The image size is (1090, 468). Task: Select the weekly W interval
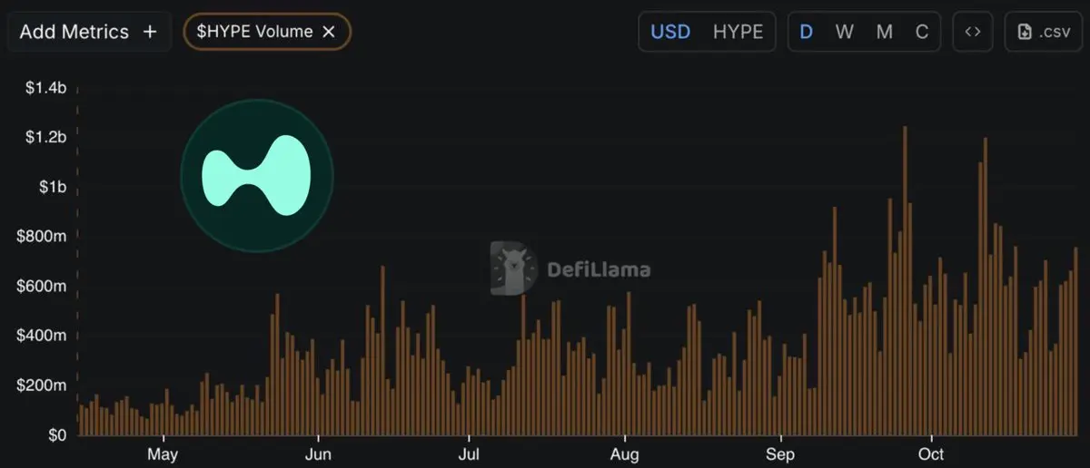click(845, 32)
